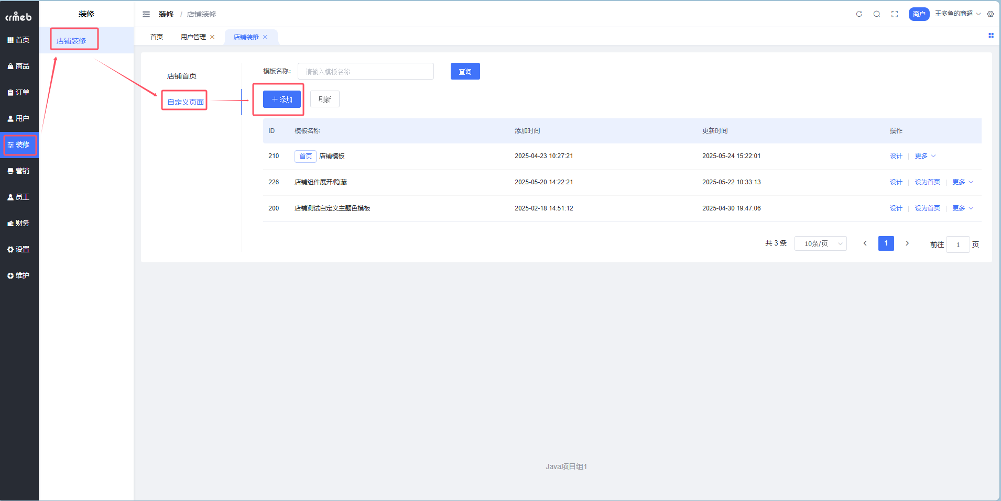The image size is (1001, 501).
Task: Click the hamburger menu collapse icon
Action: pos(146,14)
